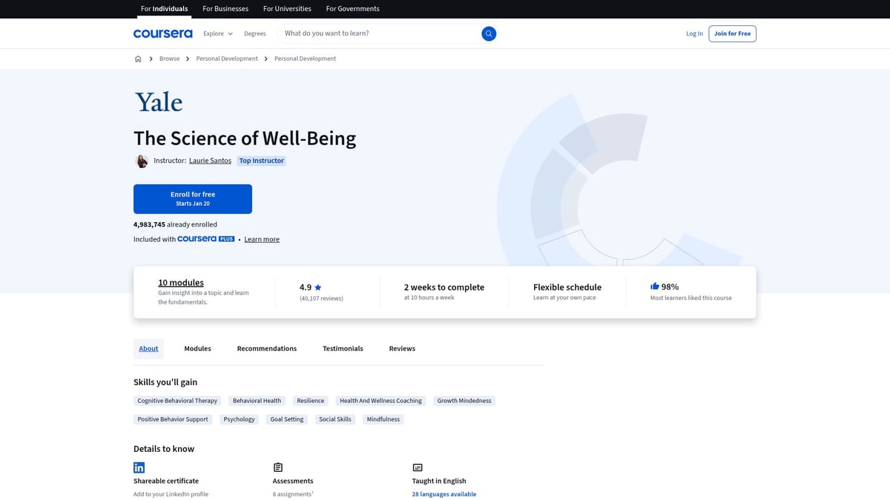The height and width of the screenshot is (500, 890).
Task: Click the thumbs up icon next to 98%
Action: tap(655, 285)
